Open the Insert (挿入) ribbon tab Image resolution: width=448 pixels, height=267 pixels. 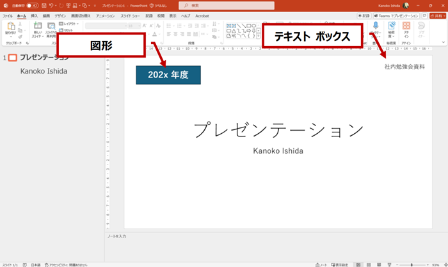pos(34,15)
